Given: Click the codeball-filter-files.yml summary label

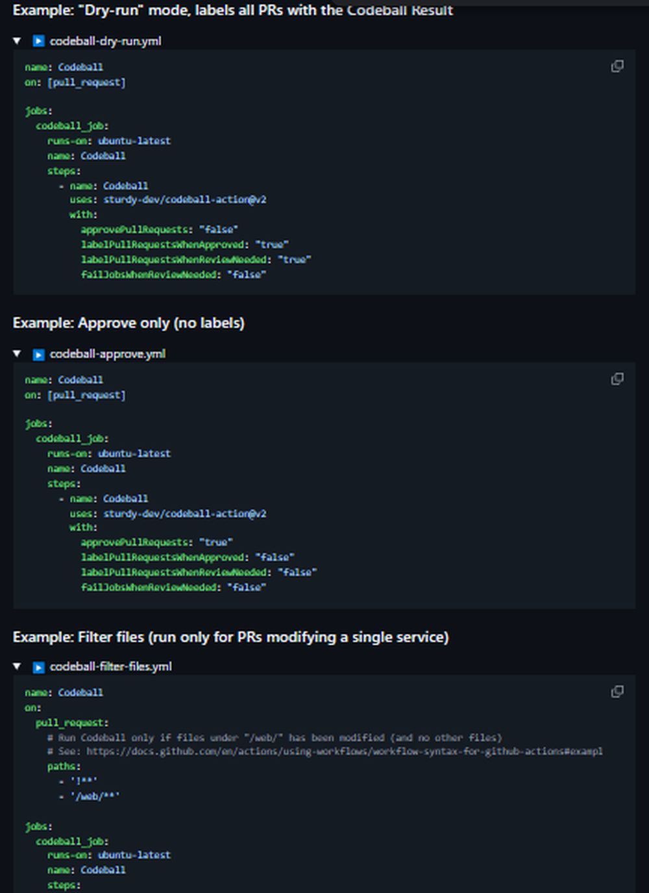Looking at the screenshot, I should [110, 666].
